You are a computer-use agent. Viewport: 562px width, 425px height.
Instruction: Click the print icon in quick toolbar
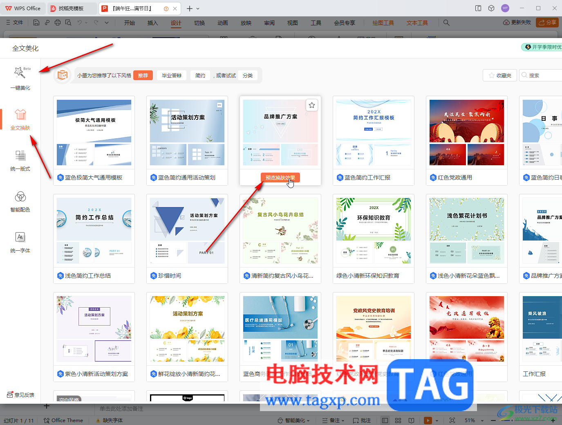58,22
